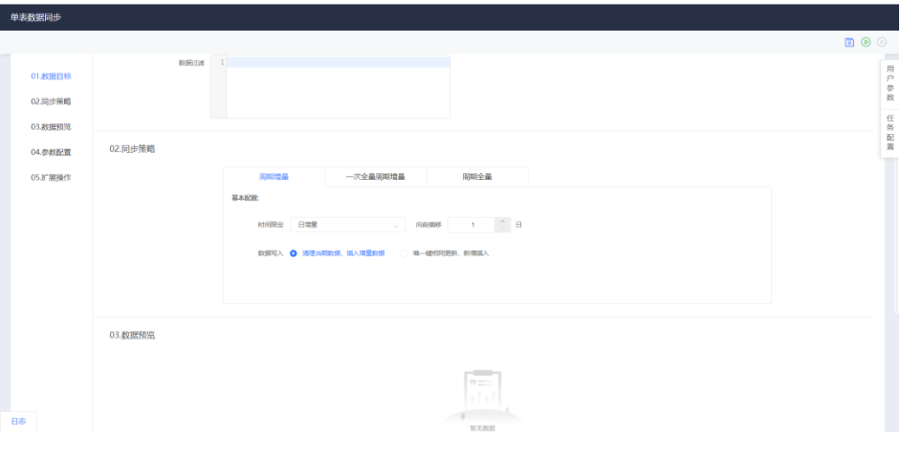901x459 pixels.
Task: Jump to 05.扩展操作 in the side navigation
Action: (51, 177)
